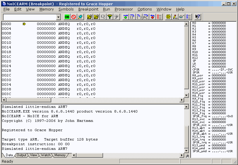The width and height of the screenshot is (238, 165).
Task: Click the pencil edit memory icon
Action: click(x=175, y=17)
